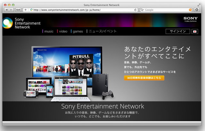Open the video section
The height and width of the screenshot is (131, 205).
[62, 31]
